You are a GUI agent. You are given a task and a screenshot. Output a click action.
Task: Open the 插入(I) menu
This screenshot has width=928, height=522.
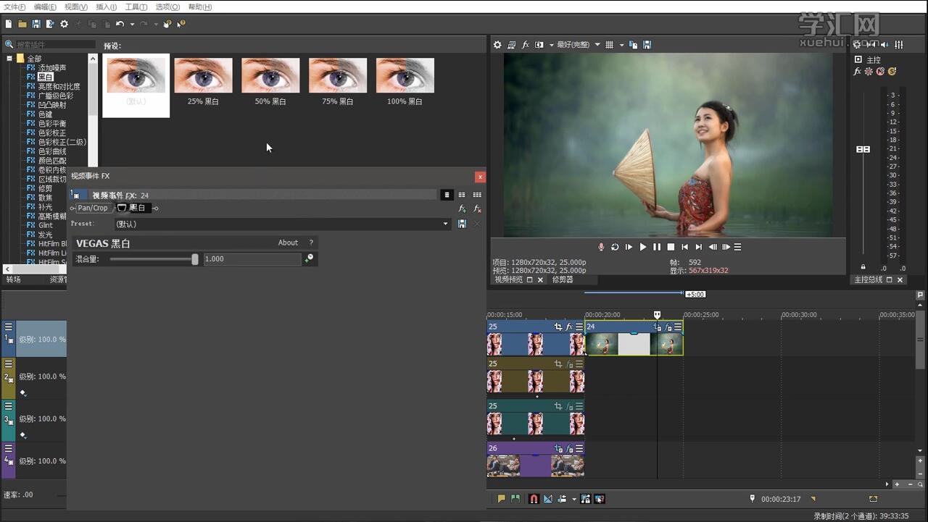106,7
